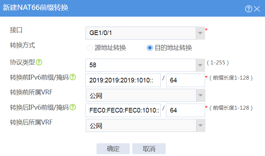Click the mask length field after translation

click(x=186, y=110)
